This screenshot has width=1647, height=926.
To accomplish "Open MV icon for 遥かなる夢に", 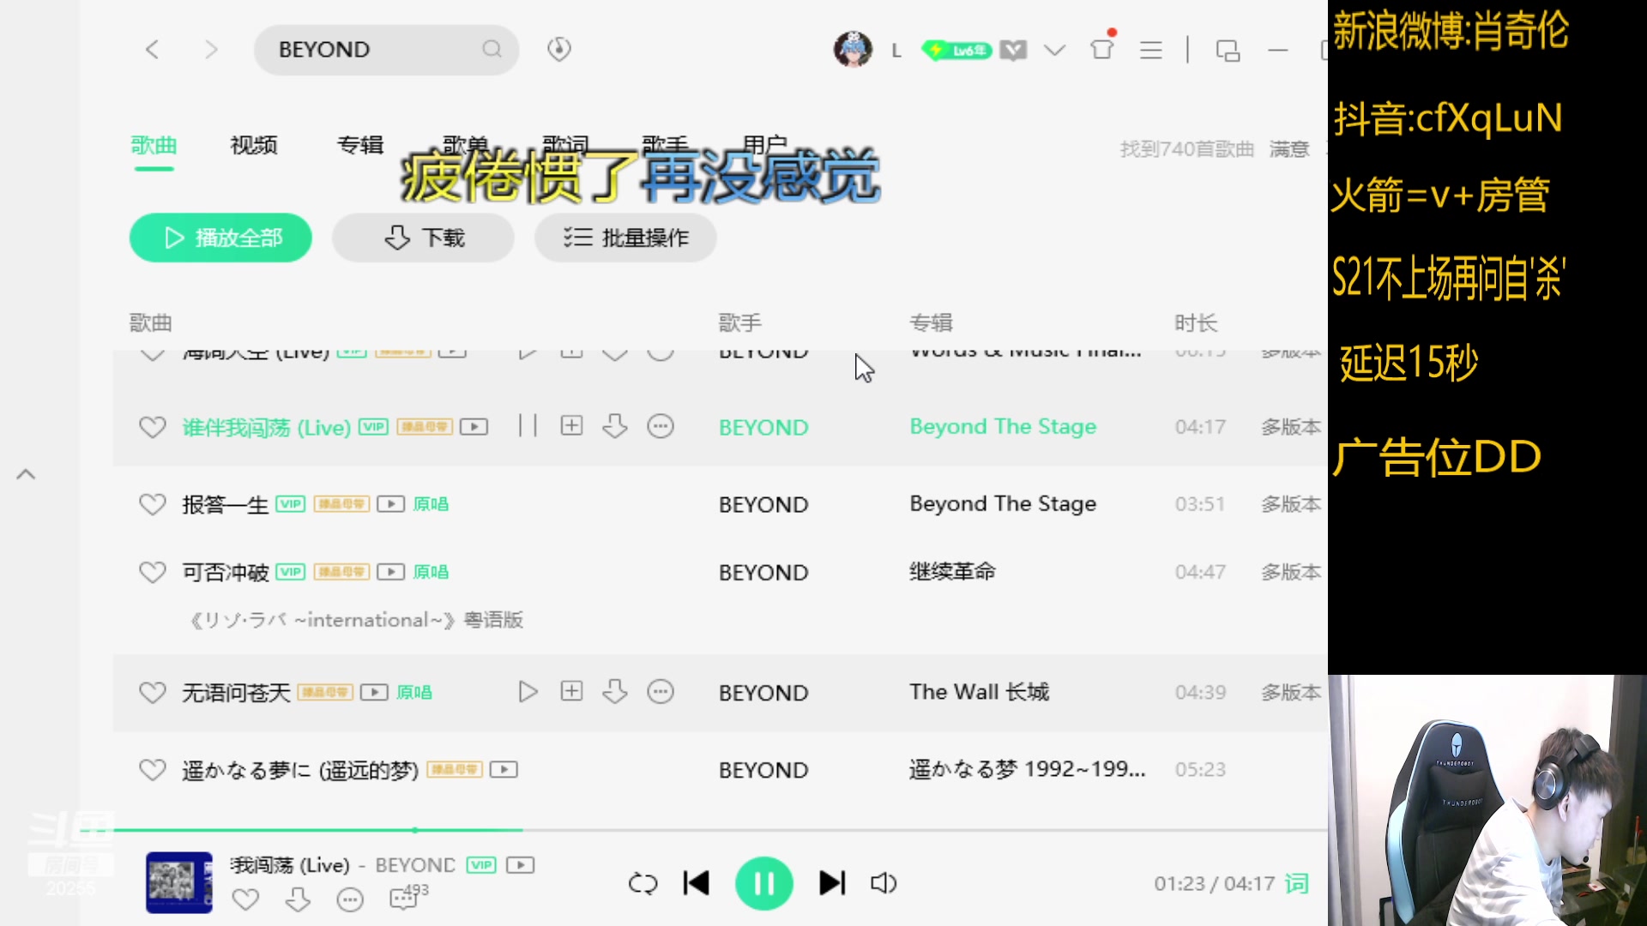I will [504, 770].
